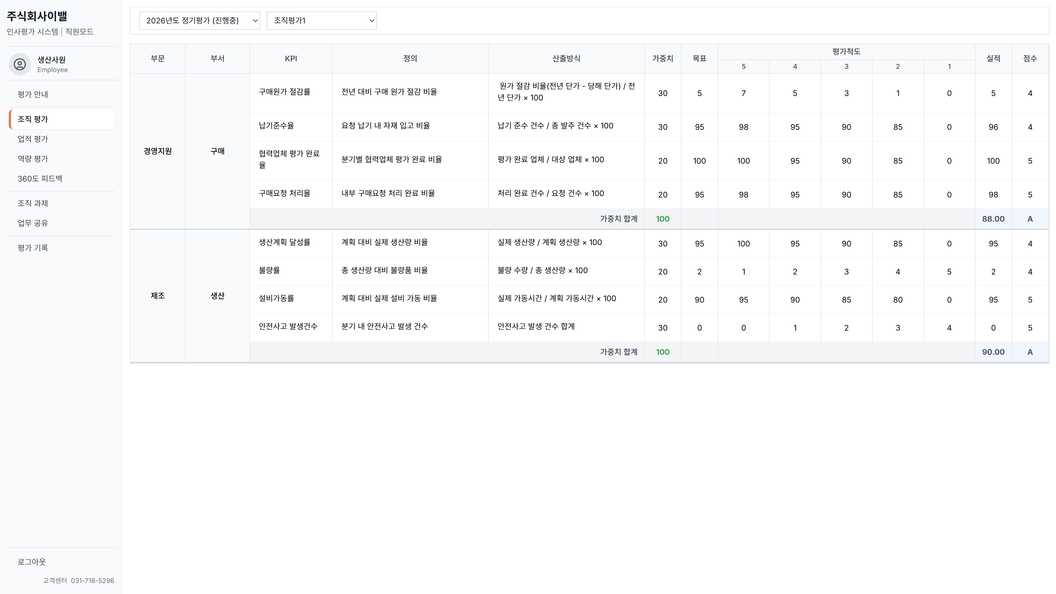Select the 88.00 purchasing total score cell
Image resolution: width=1056 pixels, height=594 pixels.
point(992,219)
